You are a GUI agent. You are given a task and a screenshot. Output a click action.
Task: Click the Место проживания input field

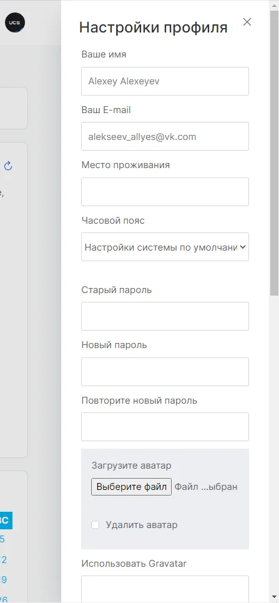coord(165,191)
